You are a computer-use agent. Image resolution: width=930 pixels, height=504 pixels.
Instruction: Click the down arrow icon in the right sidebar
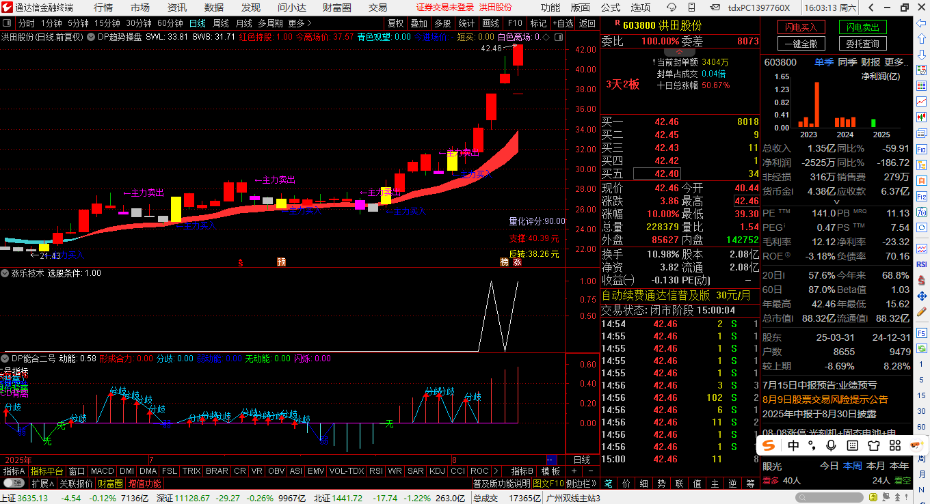pyautogui.click(x=921, y=55)
